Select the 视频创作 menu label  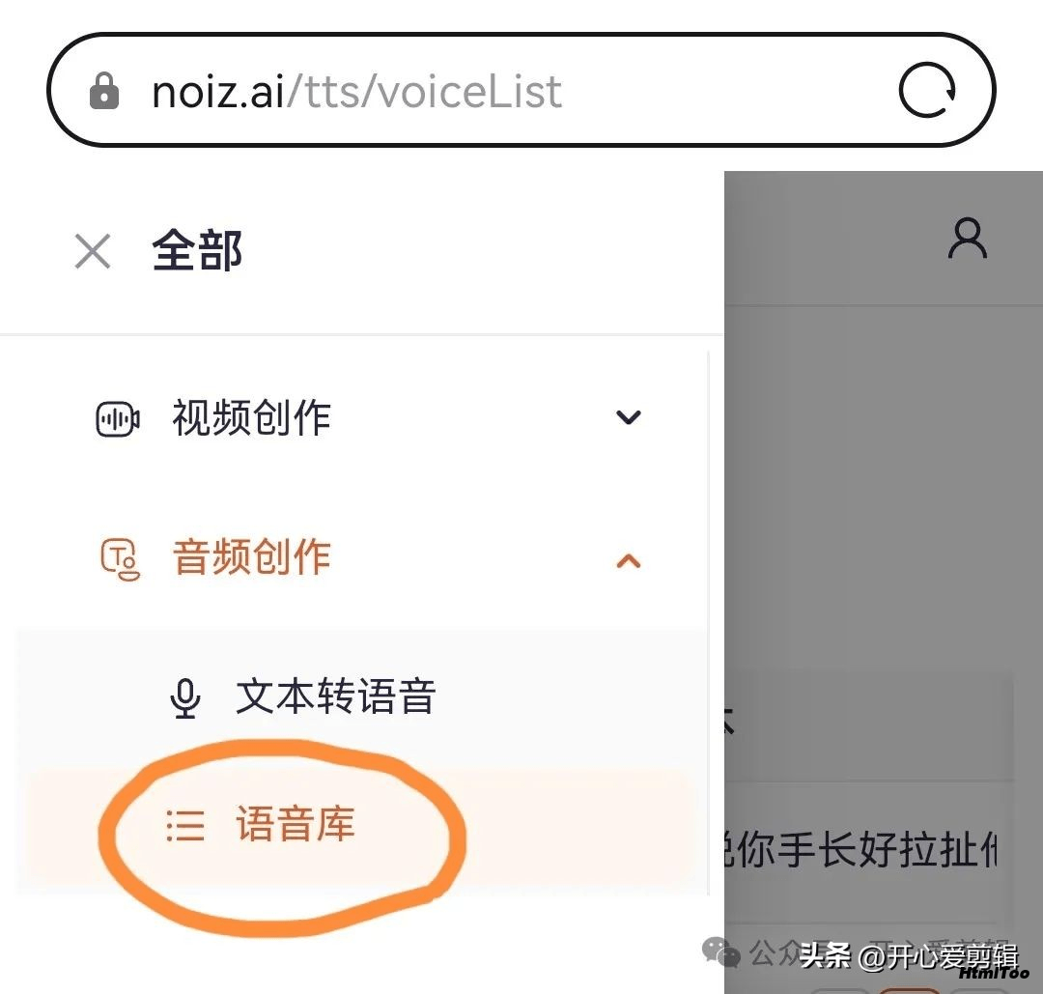pos(251,418)
